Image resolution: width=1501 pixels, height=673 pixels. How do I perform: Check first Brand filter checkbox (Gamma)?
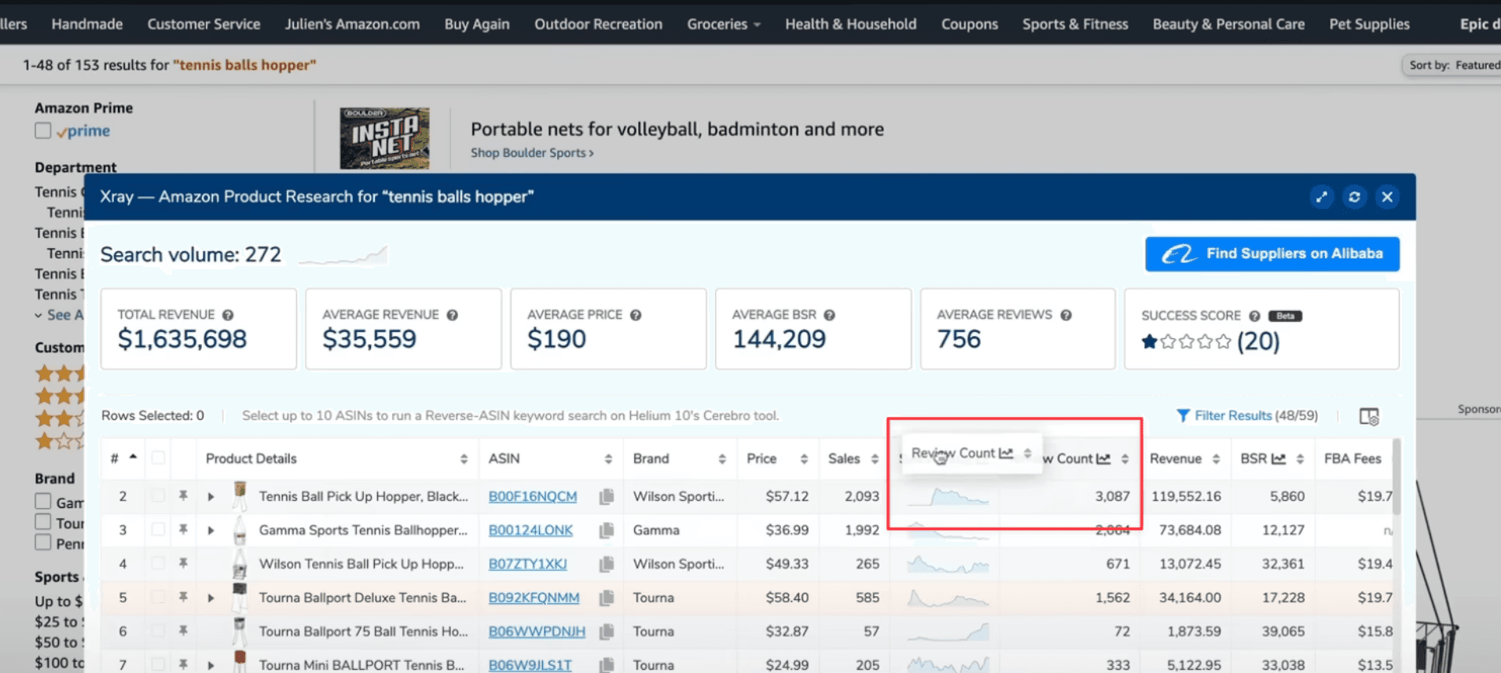coord(43,502)
